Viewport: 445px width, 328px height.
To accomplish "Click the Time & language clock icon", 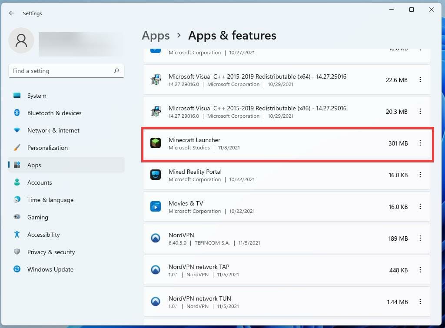I will [17, 199].
